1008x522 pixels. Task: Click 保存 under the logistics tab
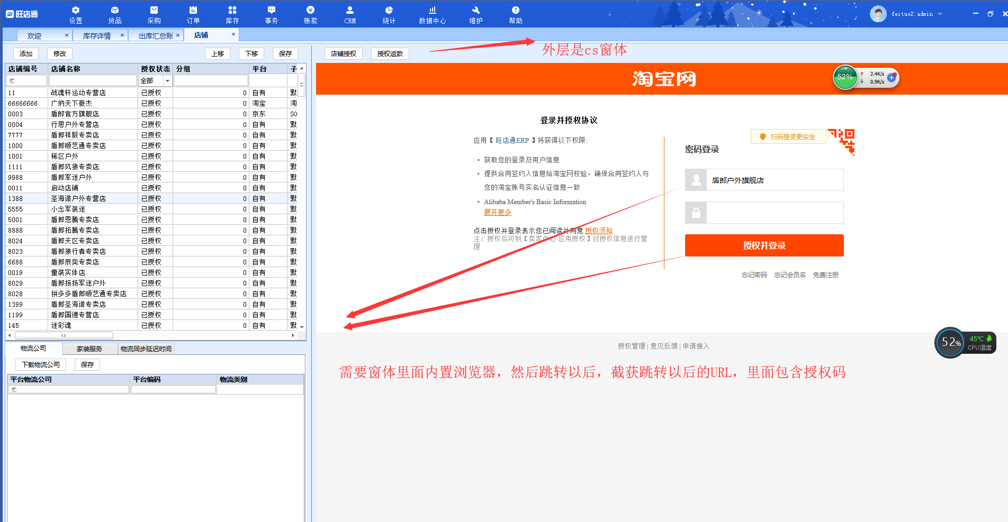[x=87, y=364]
